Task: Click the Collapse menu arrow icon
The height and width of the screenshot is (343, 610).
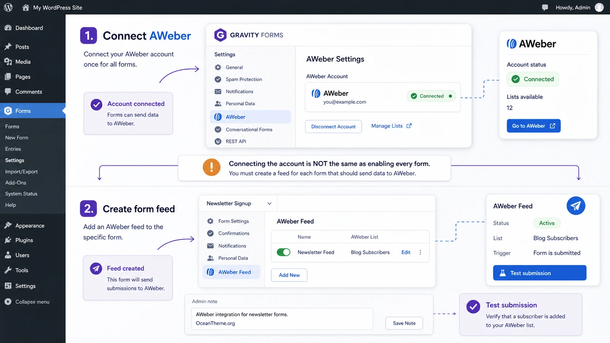Action: pyautogui.click(x=8, y=302)
